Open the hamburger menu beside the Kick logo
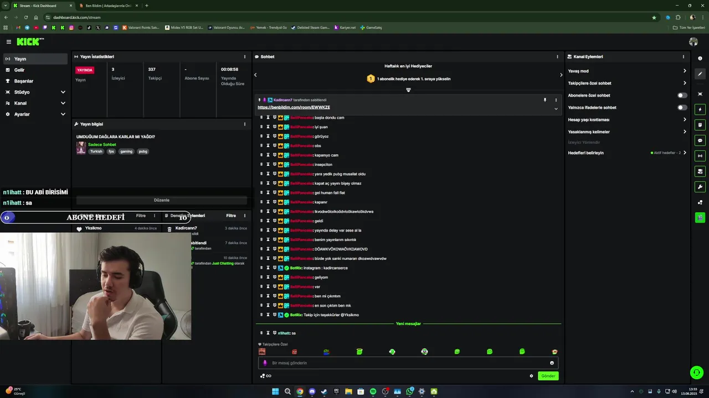The height and width of the screenshot is (398, 709). point(9,41)
